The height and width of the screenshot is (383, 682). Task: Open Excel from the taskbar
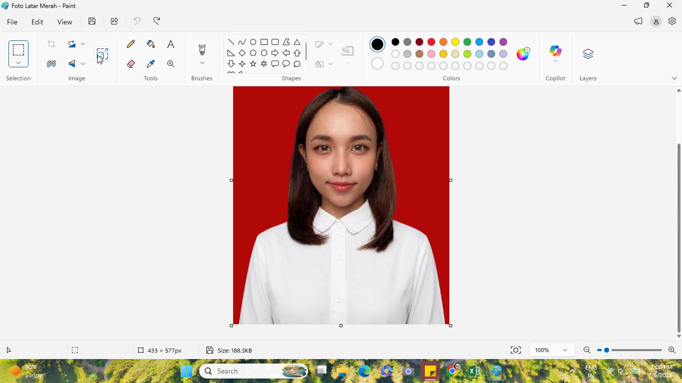474,371
